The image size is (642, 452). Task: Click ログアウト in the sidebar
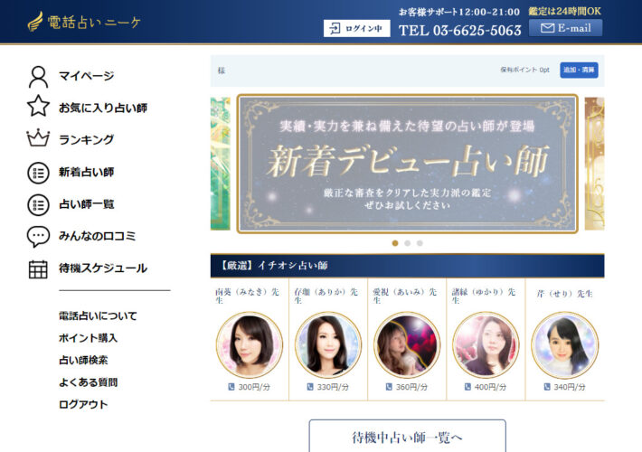[83, 404]
